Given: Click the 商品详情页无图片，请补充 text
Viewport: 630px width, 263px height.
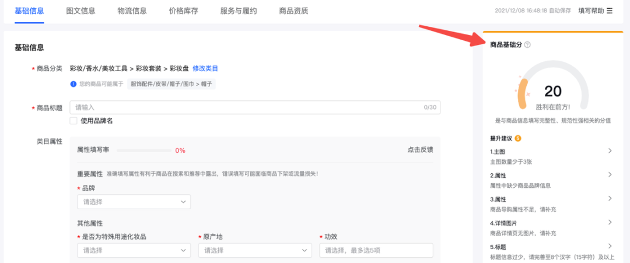Looking at the screenshot, I should coord(523,233).
